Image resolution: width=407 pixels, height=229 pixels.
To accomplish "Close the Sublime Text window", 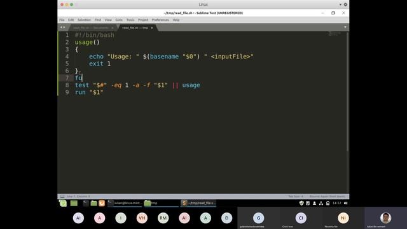I will coord(343,13).
